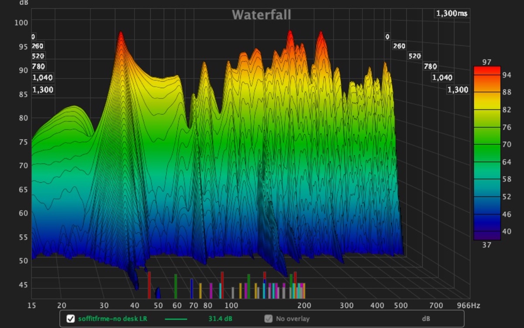Click the 260 time label on left side
The image size is (524, 328).
pyautogui.click(x=38, y=46)
